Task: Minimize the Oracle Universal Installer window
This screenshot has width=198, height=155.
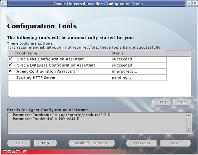Action: [189, 4]
